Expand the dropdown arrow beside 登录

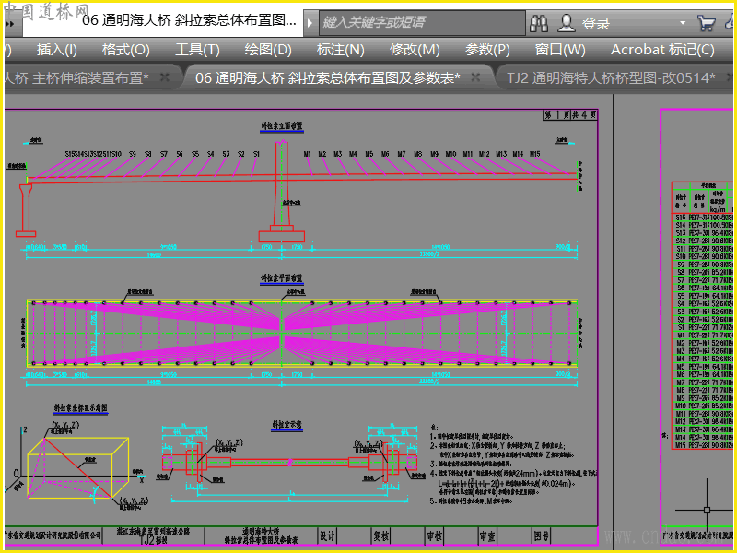pos(683,22)
